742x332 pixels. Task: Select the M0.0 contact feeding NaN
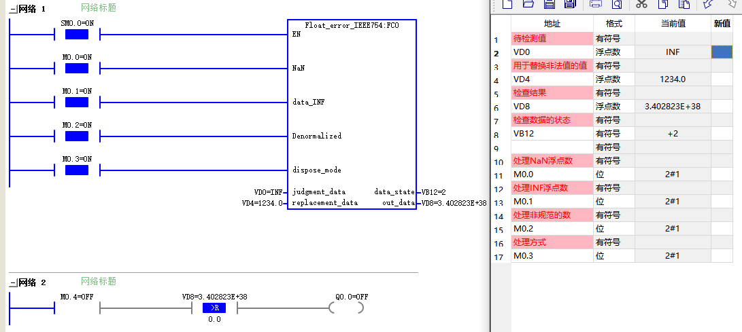point(77,69)
